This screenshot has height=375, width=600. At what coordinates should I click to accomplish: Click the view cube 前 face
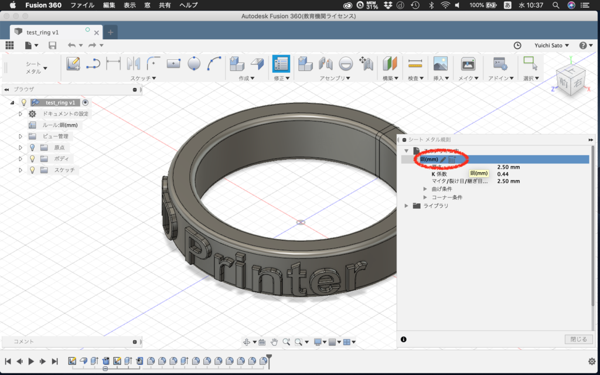(x=563, y=82)
